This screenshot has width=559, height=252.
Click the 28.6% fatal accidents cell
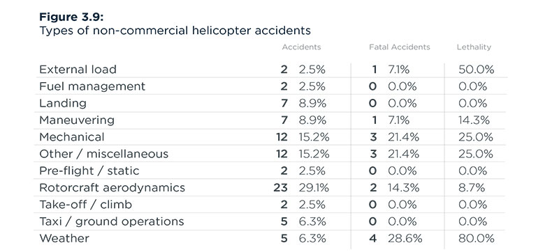pyautogui.click(x=405, y=238)
